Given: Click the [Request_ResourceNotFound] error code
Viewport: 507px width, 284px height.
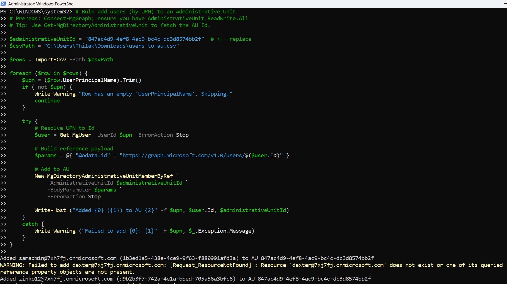Looking at the screenshot, I should coord(211,265).
